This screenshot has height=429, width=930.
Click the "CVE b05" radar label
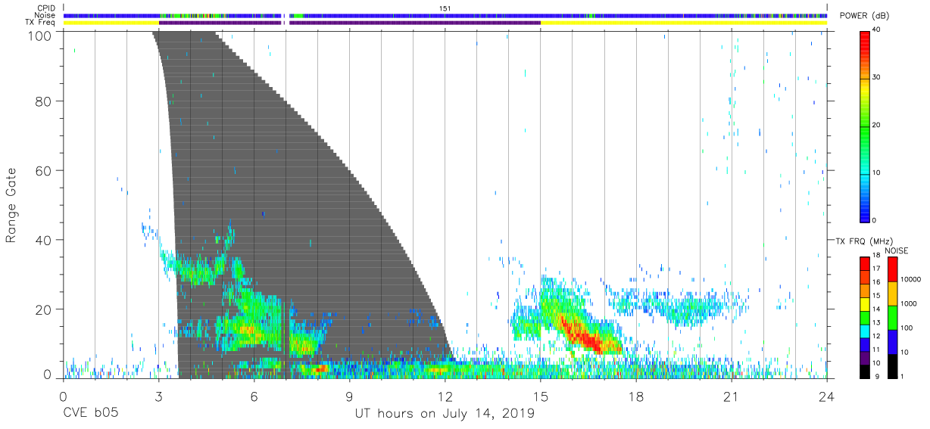pos(90,414)
